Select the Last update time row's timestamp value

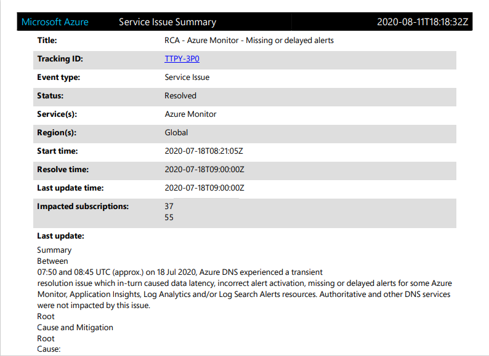tap(204, 188)
